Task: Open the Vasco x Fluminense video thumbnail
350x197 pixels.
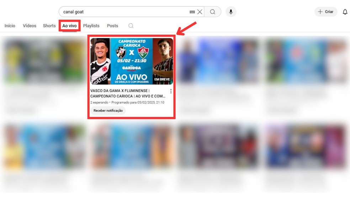Action: pos(132,62)
